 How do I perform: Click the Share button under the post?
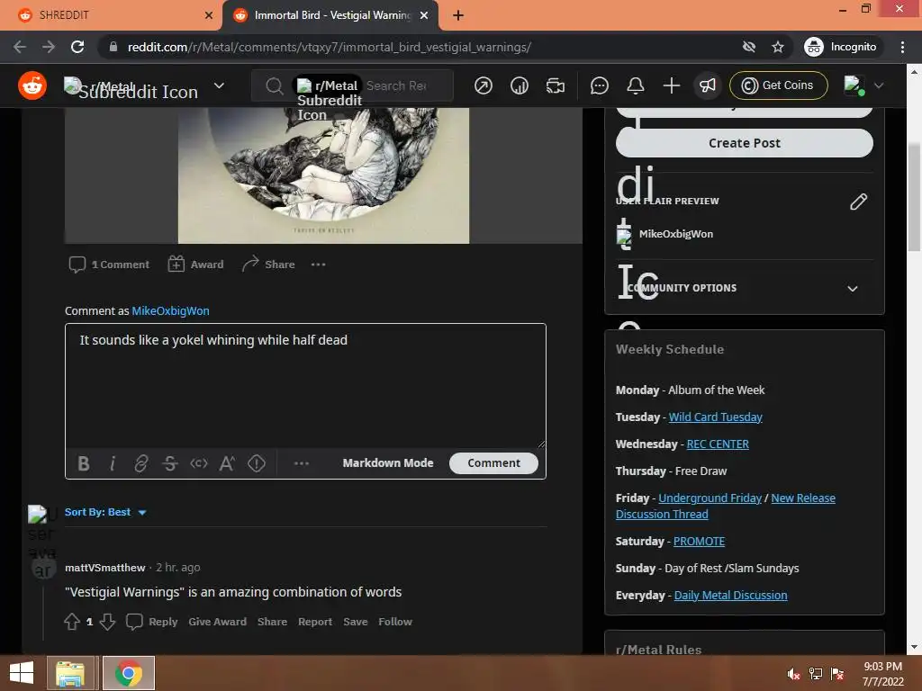point(268,265)
